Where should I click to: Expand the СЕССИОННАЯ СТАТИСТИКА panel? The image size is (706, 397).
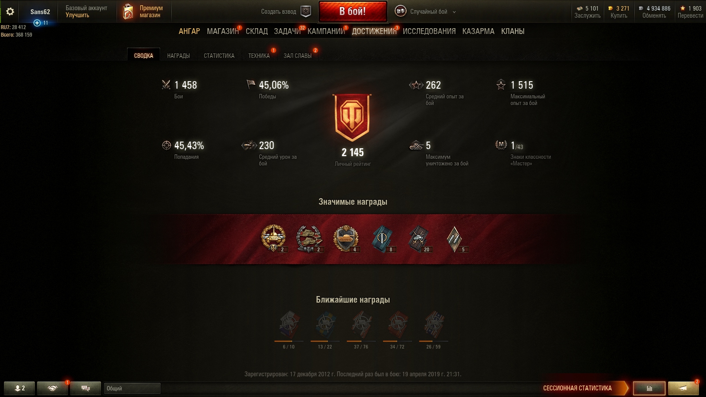(577, 388)
